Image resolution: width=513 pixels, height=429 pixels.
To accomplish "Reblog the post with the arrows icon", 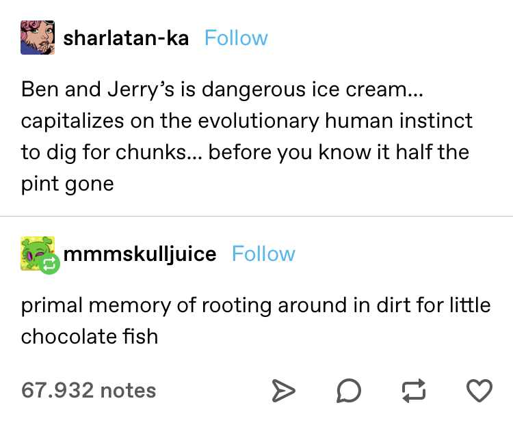I will pos(414,391).
